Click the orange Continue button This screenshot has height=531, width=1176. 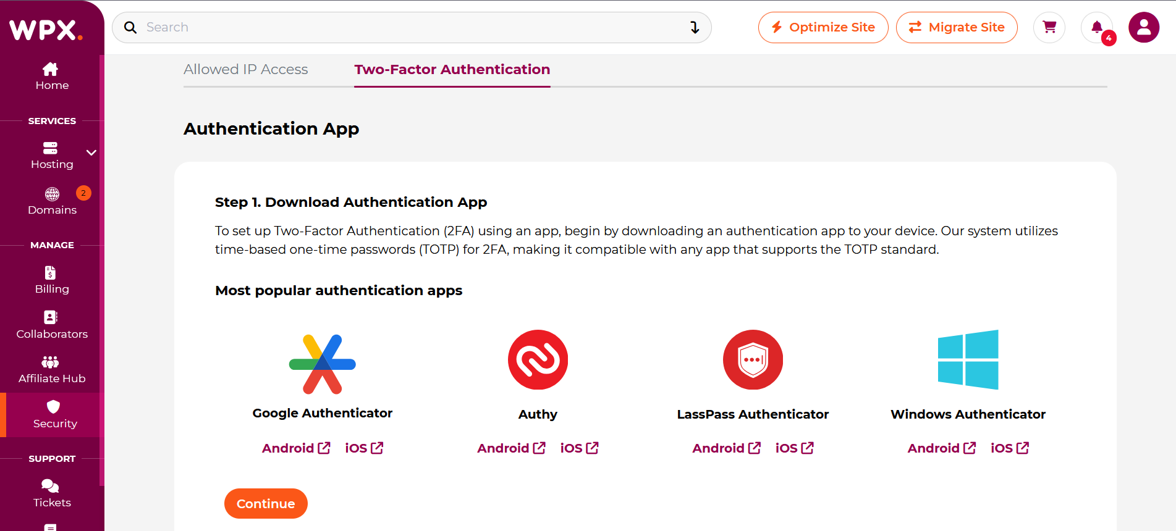266,503
